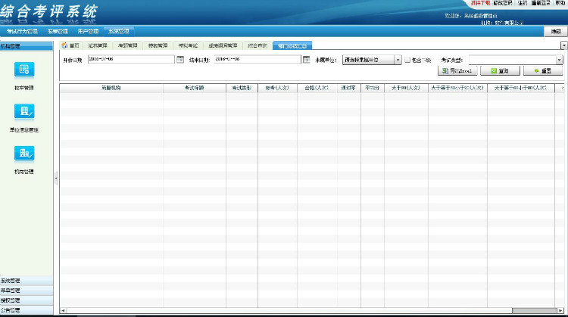Sort by 合格(人次) column header
Screen dimensions: 568x317
[x=317, y=88]
